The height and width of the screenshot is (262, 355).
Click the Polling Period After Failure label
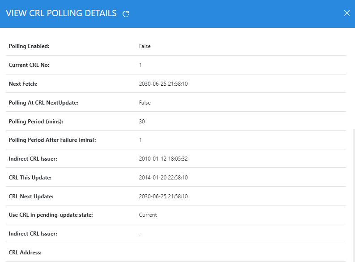tap(52, 140)
